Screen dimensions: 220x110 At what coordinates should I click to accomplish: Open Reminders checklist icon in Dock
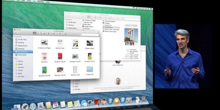click(63, 104)
